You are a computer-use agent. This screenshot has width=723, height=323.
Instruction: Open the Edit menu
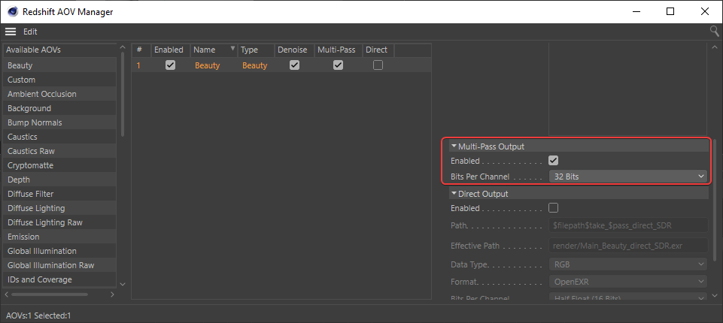(x=30, y=32)
